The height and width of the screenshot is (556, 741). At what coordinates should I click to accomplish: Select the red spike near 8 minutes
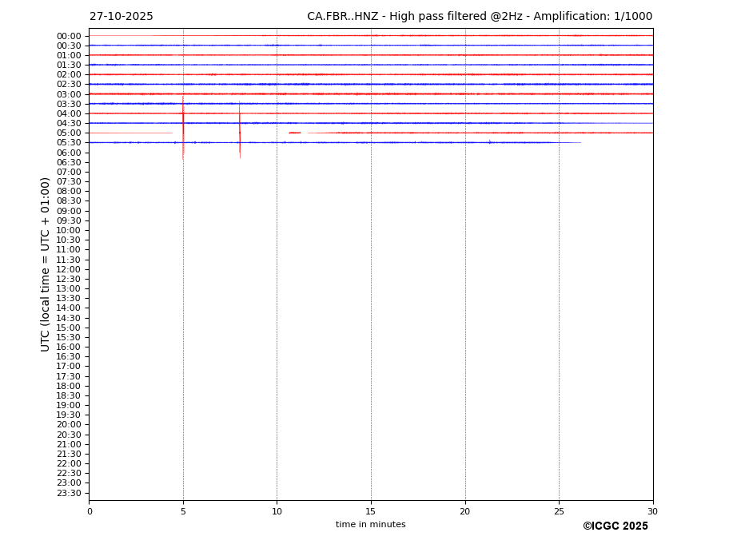(x=240, y=133)
